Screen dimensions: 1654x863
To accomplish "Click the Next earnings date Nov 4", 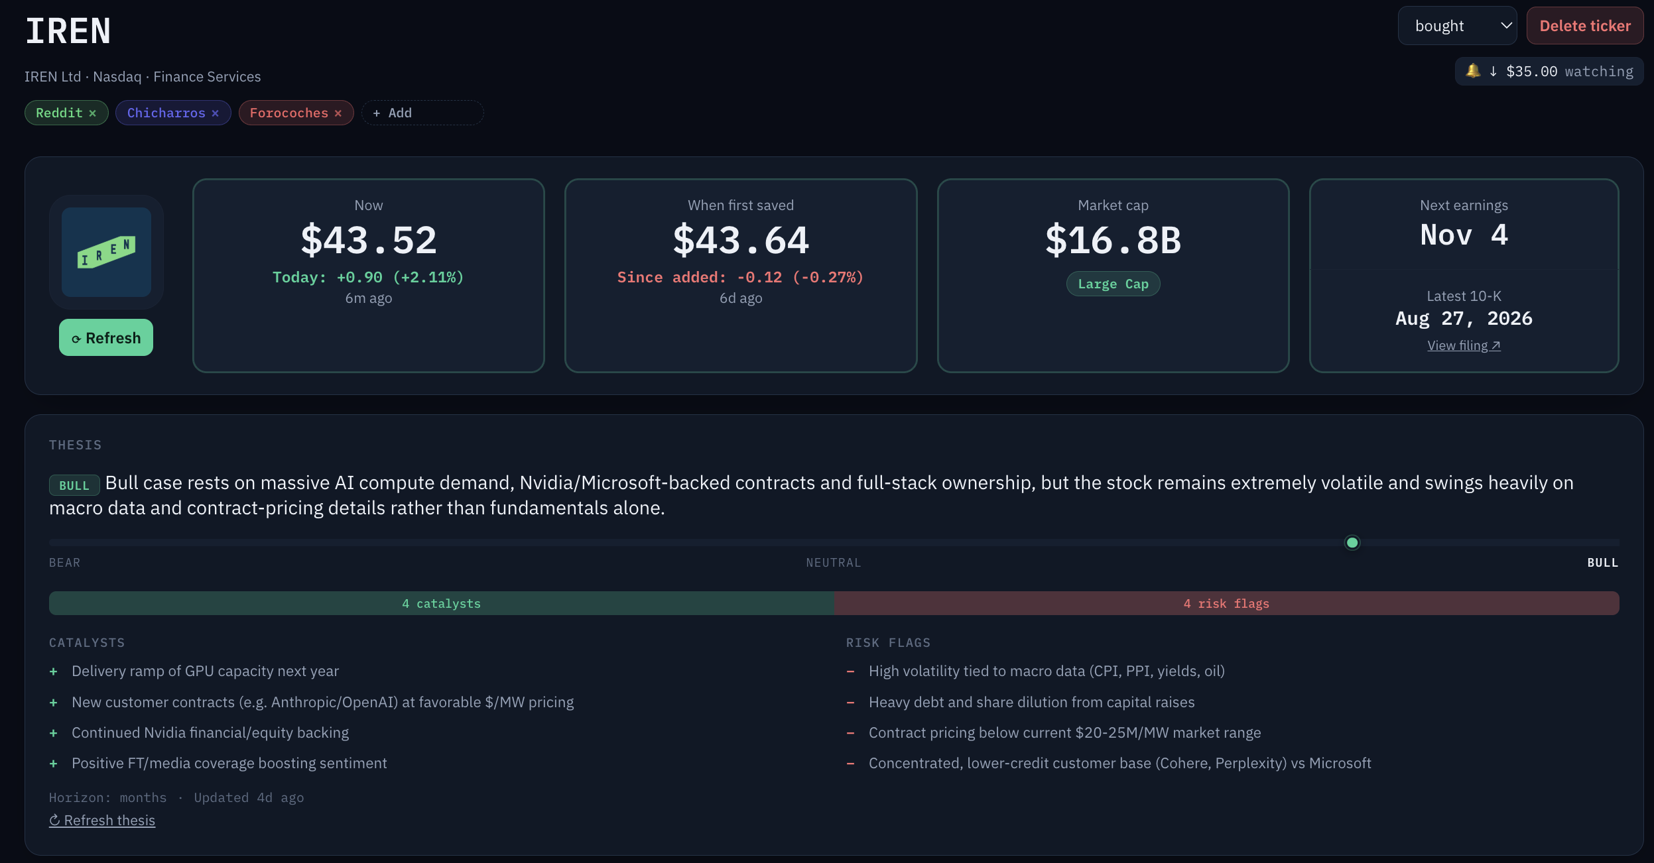I will pyautogui.click(x=1464, y=235).
